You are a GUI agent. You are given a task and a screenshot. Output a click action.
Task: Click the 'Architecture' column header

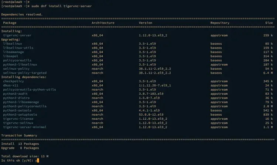point(103,23)
